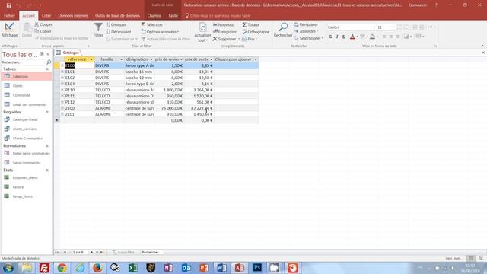The image size is (487, 274).
Task: Copy selection using Copier icon
Action: coord(37,31)
